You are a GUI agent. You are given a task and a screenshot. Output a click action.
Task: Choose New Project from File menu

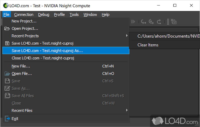[x=24, y=21]
